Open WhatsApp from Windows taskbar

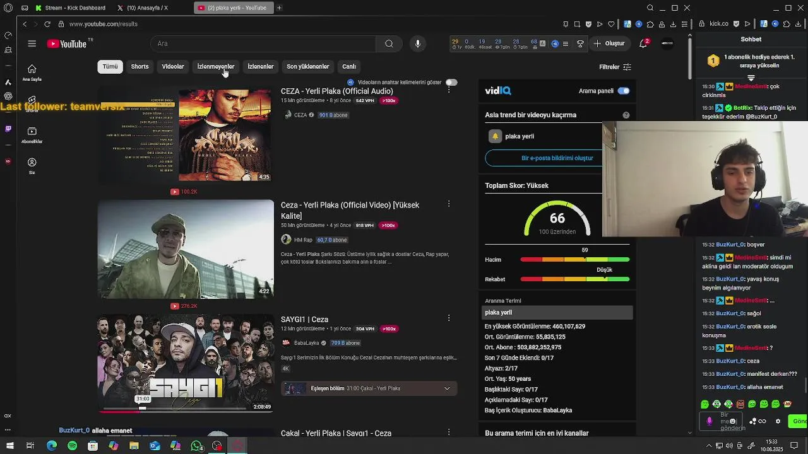pyautogui.click(x=196, y=446)
